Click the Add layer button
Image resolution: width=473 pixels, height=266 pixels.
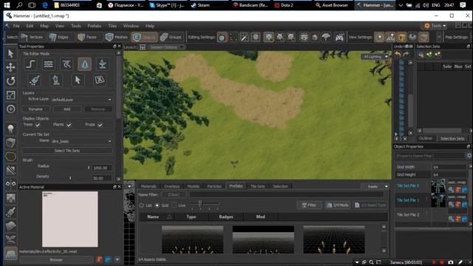tap(67, 109)
